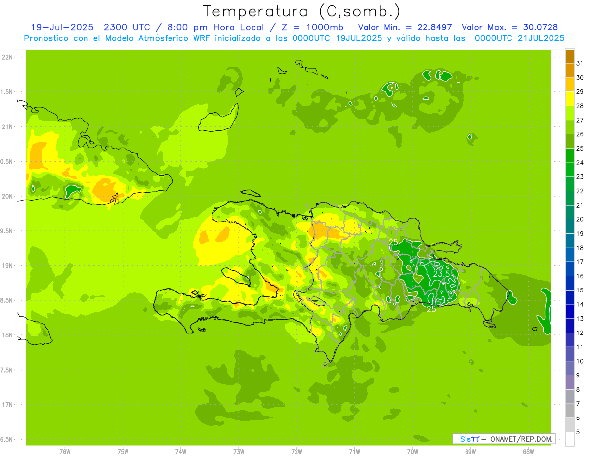Click the legend value '24'
This screenshot has width=593, height=458.
click(580, 163)
